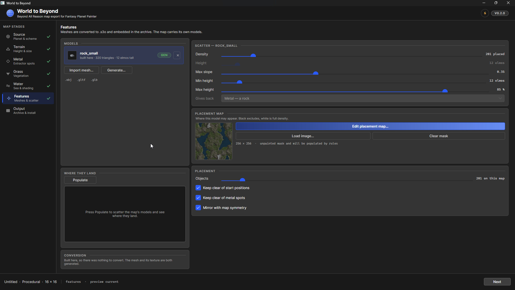This screenshot has width=515, height=290.
Task: Click the Source stage green checkmark
Action: [49, 37]
